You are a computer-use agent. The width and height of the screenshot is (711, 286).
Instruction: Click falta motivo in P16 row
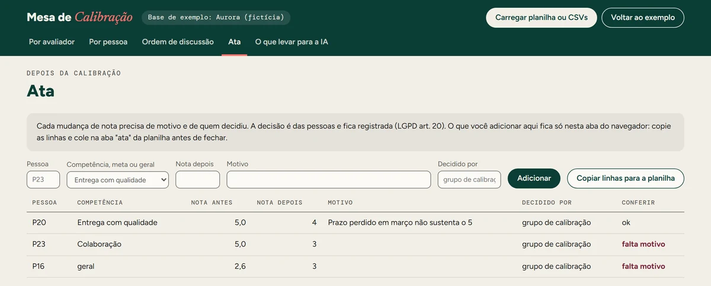click(643, 266)
